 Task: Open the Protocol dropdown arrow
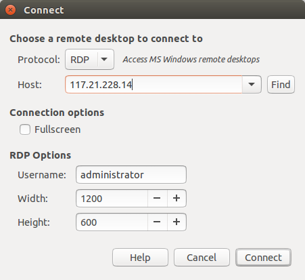point(104,60)
